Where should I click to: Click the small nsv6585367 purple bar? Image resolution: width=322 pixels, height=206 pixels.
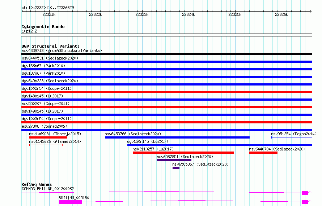tap(176, 168)
